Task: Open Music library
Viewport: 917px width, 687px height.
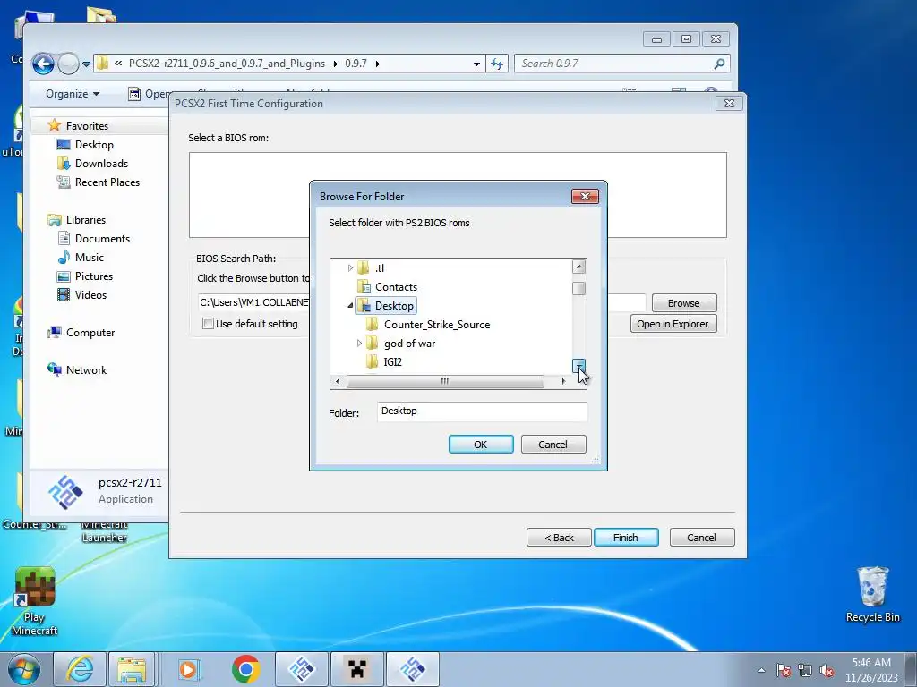Action: 89,258
